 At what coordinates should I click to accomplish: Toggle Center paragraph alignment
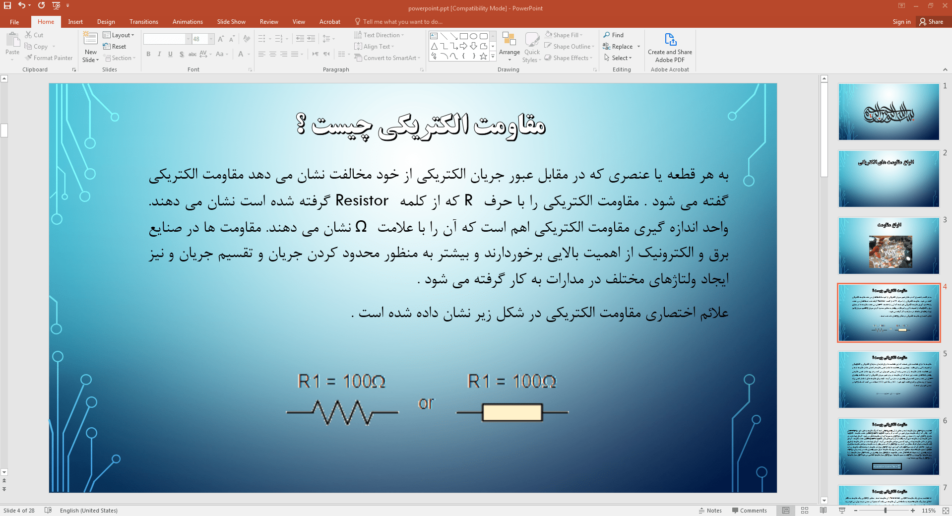point(273,54)
